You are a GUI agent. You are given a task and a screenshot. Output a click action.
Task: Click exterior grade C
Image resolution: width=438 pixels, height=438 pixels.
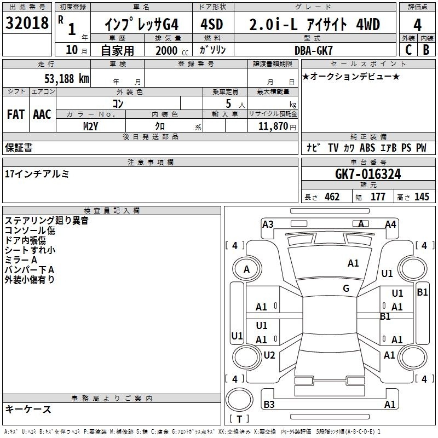pos(408,50)
